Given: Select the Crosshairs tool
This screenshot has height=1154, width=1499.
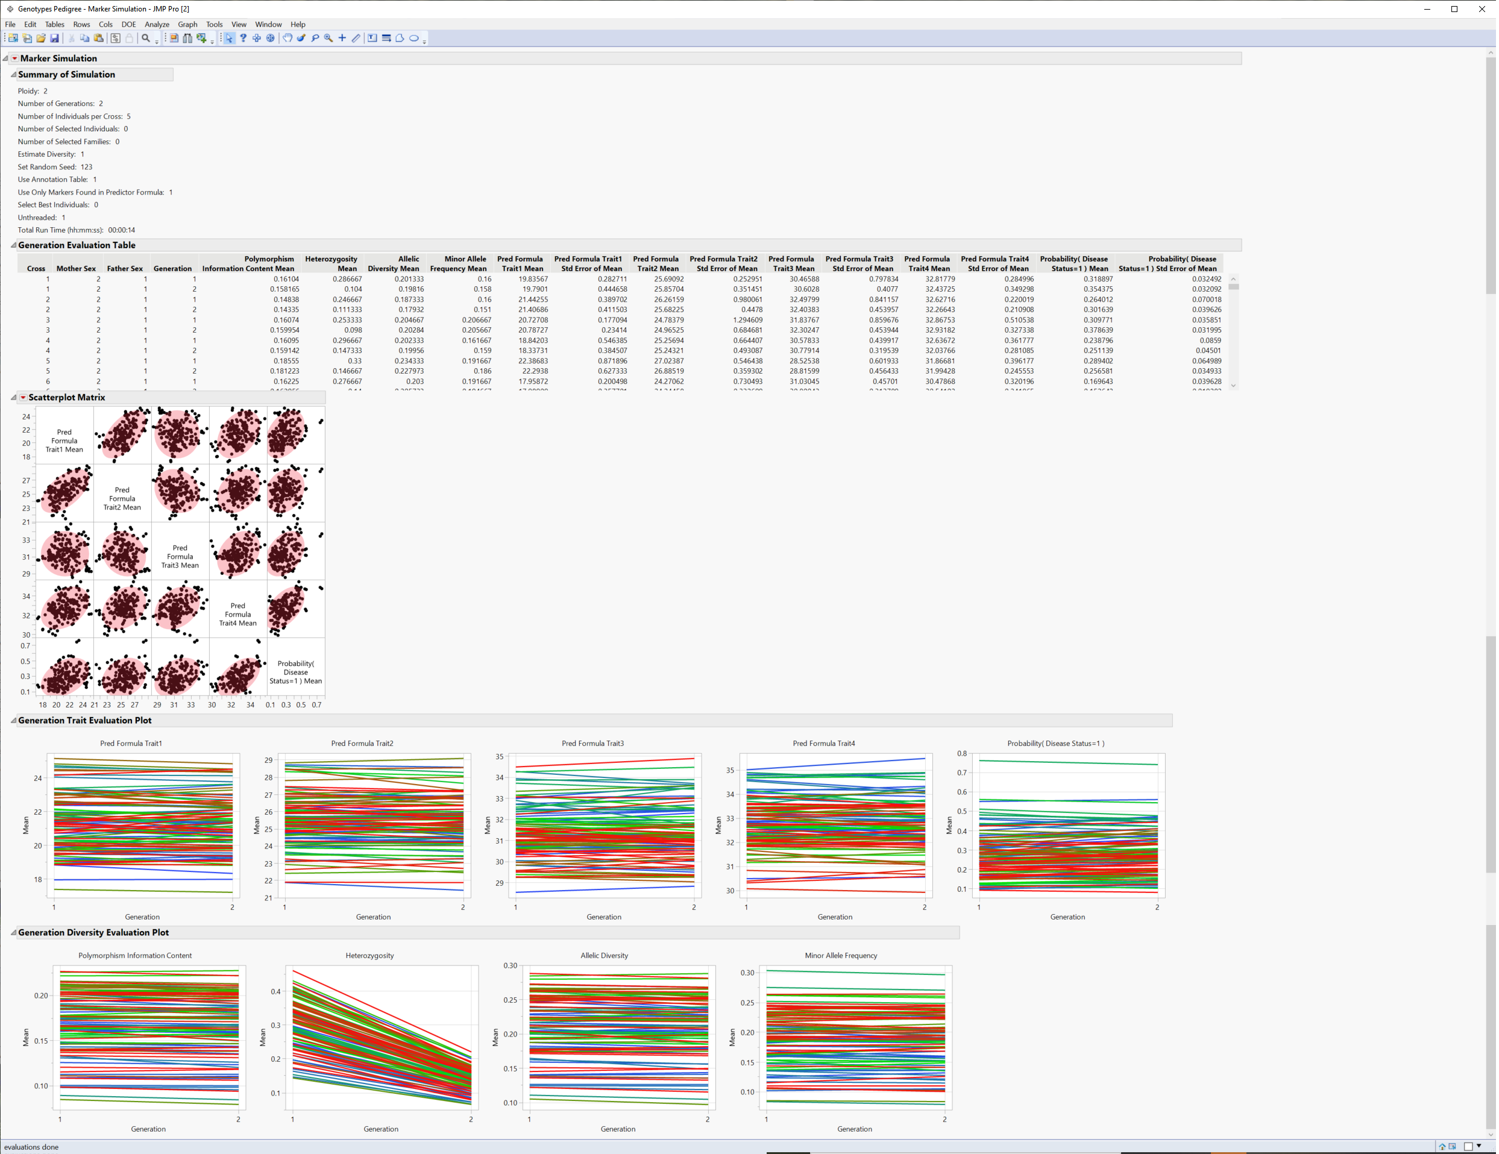Looking at the screenshot, I should pyautogui.click(x=342, y=39).
